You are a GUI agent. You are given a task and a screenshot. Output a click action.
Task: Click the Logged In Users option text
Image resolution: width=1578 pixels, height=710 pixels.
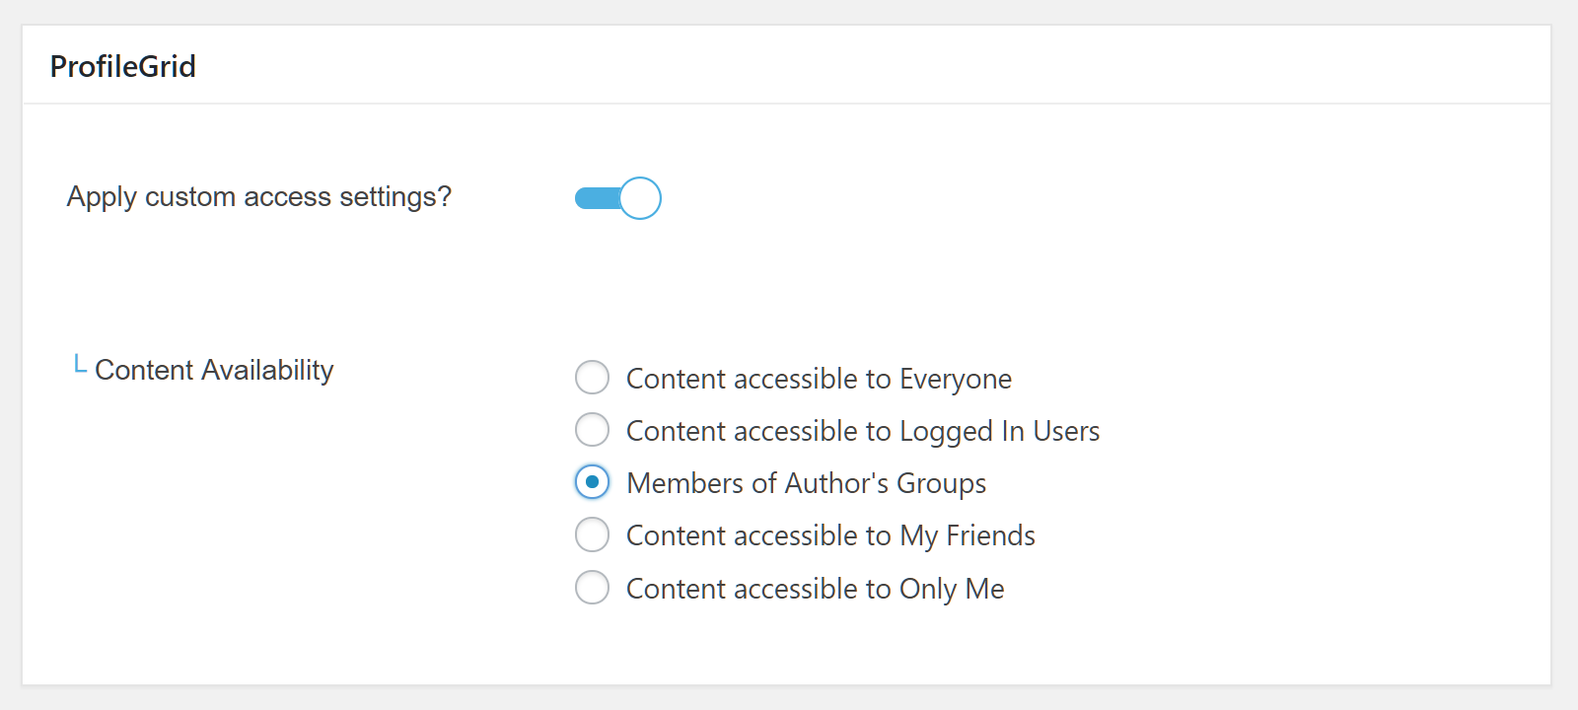pyautogui.click(x=863, y=430)
